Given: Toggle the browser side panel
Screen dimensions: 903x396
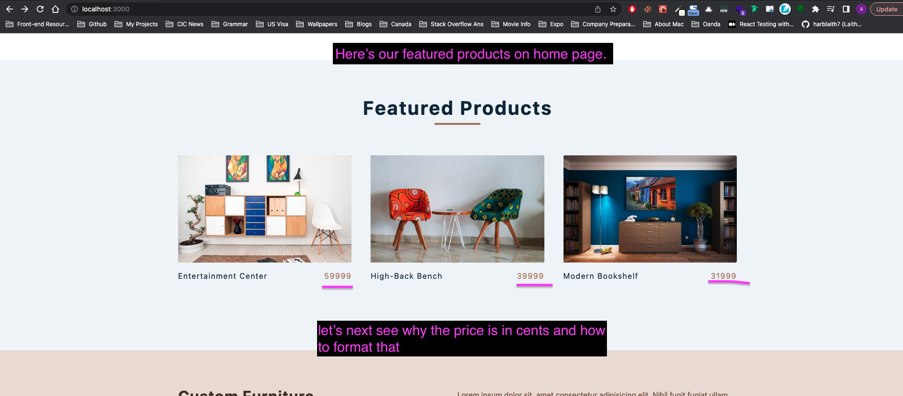Looking at the screenshot, I should pyautogui.click(x=846, y=9).
